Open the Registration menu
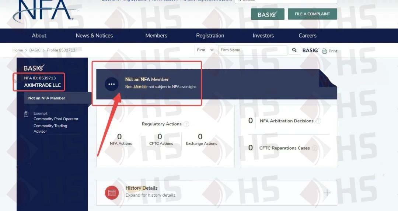The image size is (398, 211). click(x=210, y=36)
